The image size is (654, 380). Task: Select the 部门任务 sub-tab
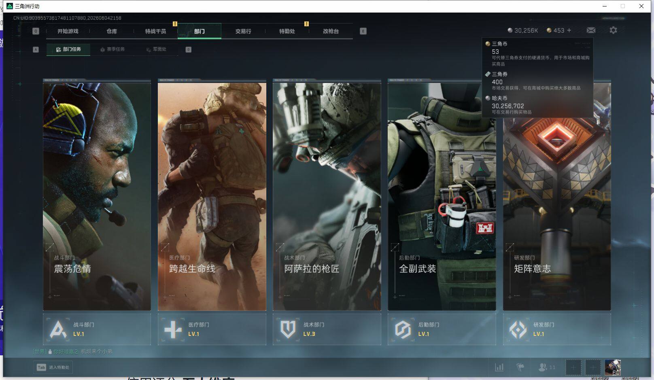[x=68, y=49]
